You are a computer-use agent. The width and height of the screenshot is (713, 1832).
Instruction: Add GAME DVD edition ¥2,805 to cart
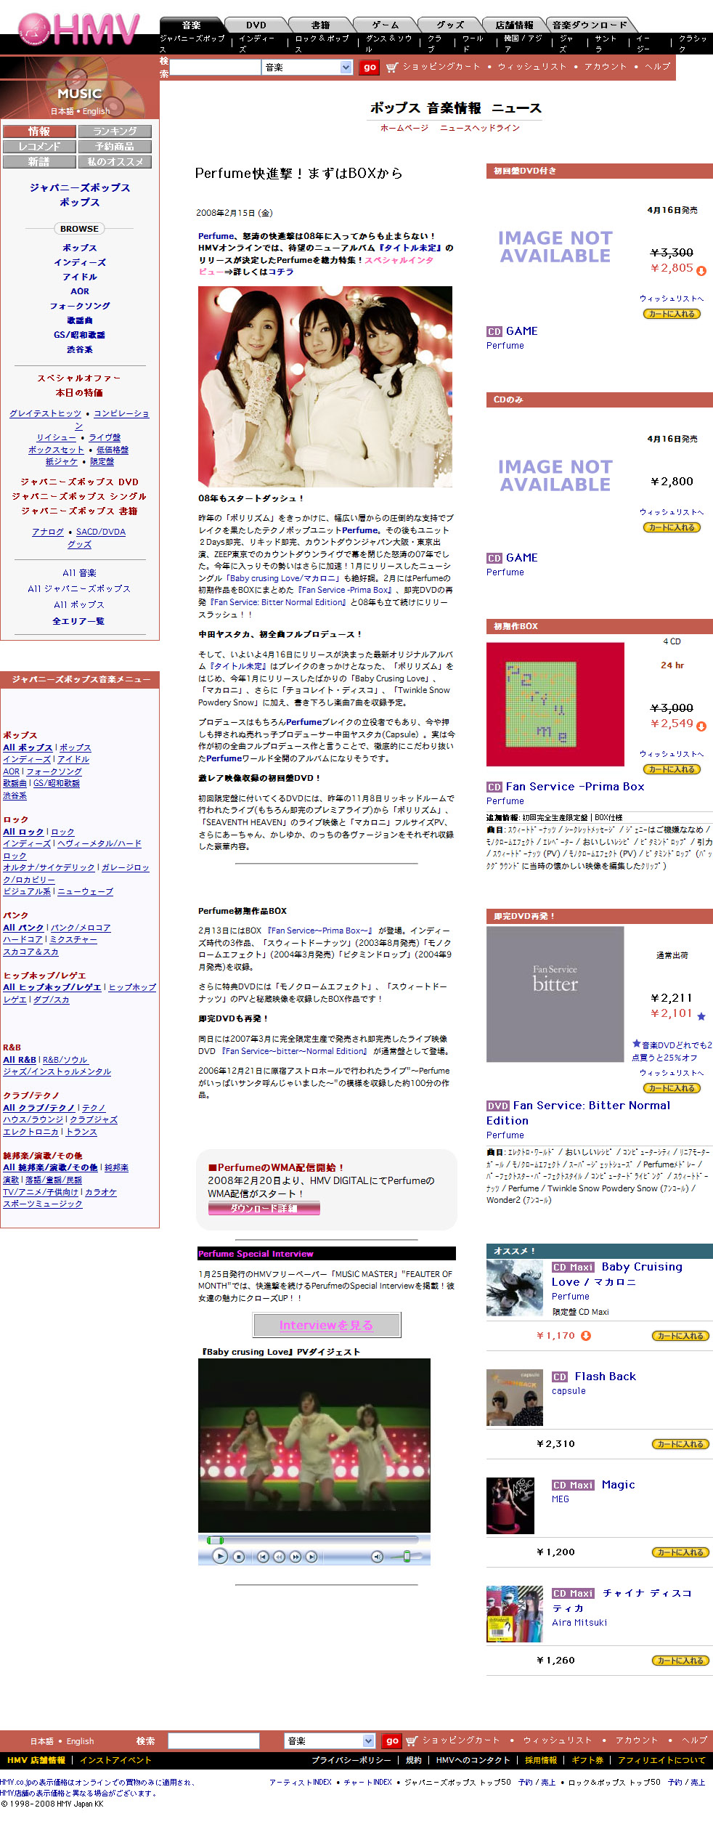coord(672,314)
